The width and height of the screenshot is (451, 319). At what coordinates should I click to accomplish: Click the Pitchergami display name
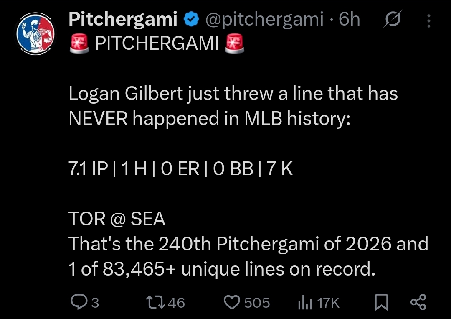coord(123,19)
